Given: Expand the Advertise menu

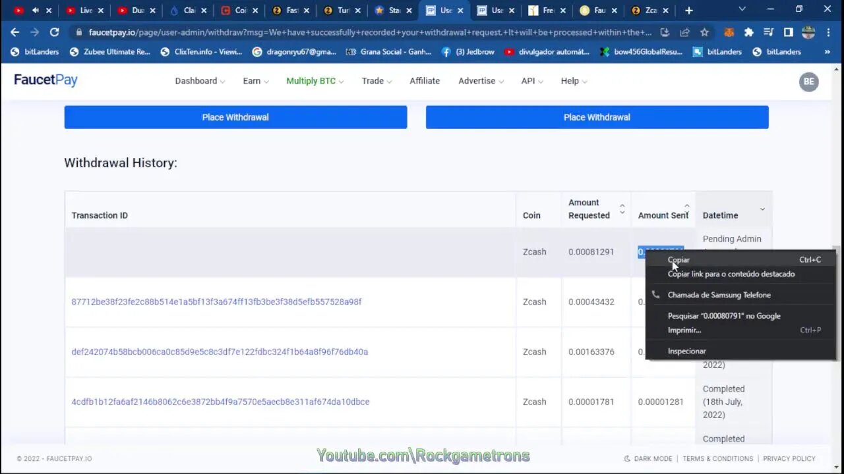Looking at the screenshot, I should click(481, 81).
